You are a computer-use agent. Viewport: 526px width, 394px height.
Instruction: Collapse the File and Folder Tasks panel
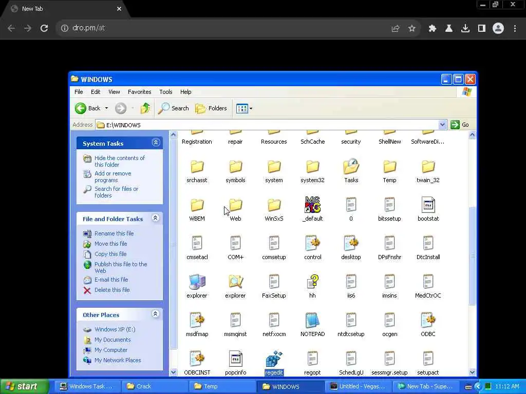coord(155,218)
